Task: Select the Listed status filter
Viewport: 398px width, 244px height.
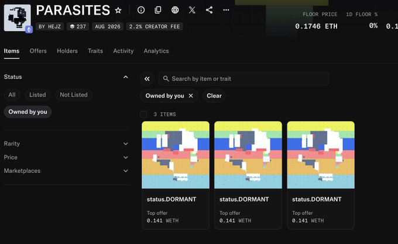Action: (37, 95)
